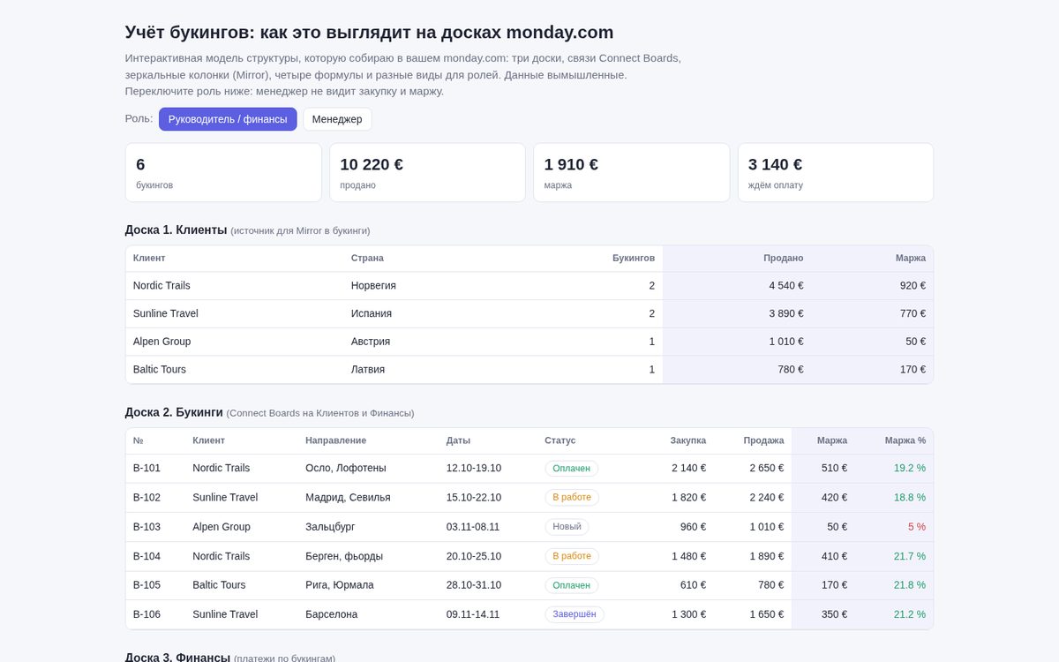1059x662 pixels.
Task: Click the 770 € margin value
Action: pyautogui.click(x=913, y=313)
